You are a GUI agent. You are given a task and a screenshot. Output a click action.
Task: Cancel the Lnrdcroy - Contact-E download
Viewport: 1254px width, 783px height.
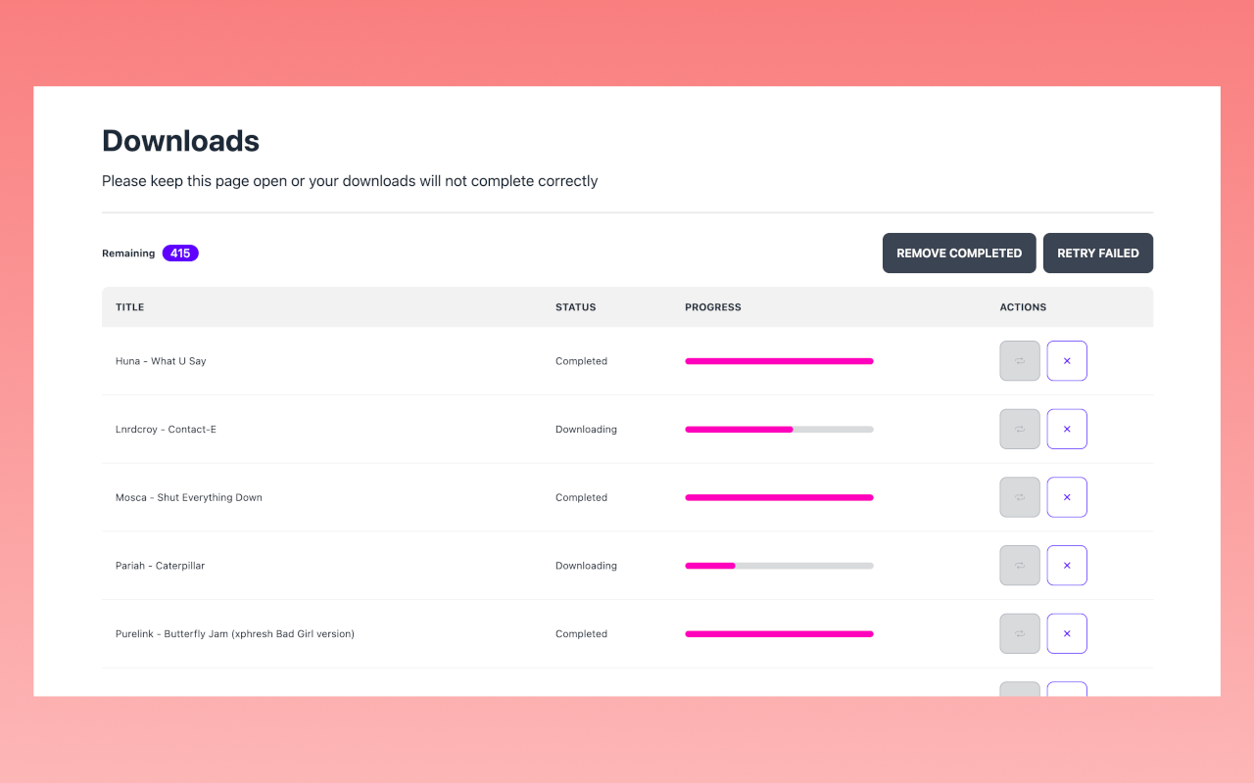[1067, 429]
